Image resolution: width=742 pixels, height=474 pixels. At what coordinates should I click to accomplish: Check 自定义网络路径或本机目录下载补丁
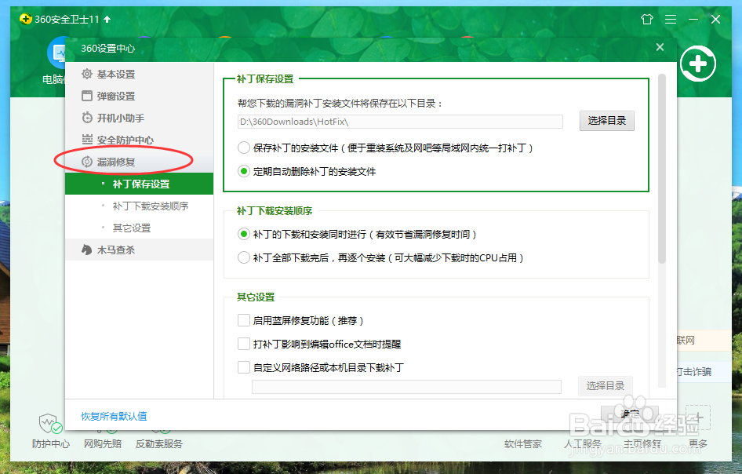(244, 367)
